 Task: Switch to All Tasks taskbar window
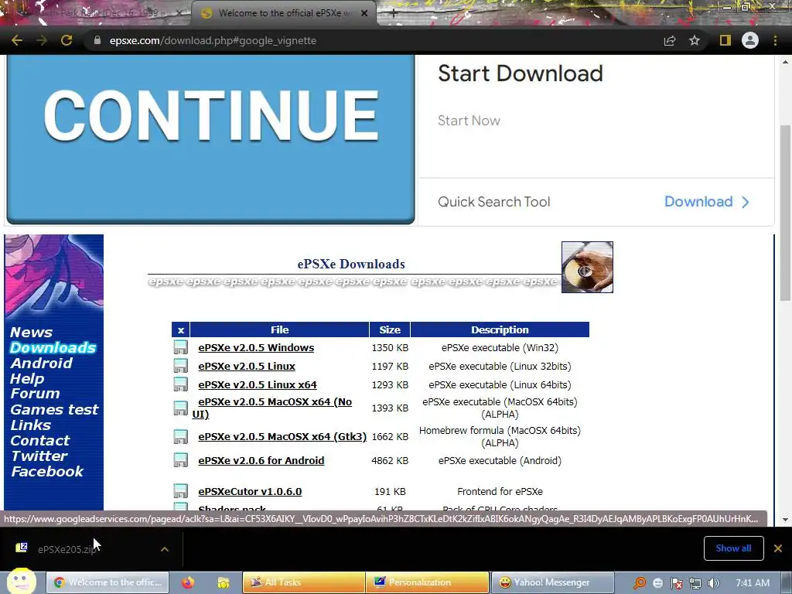tap(304, 582)
